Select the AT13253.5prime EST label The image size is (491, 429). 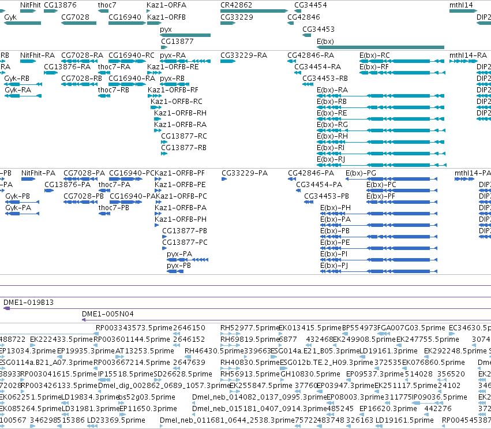click(x=145, y=351)
